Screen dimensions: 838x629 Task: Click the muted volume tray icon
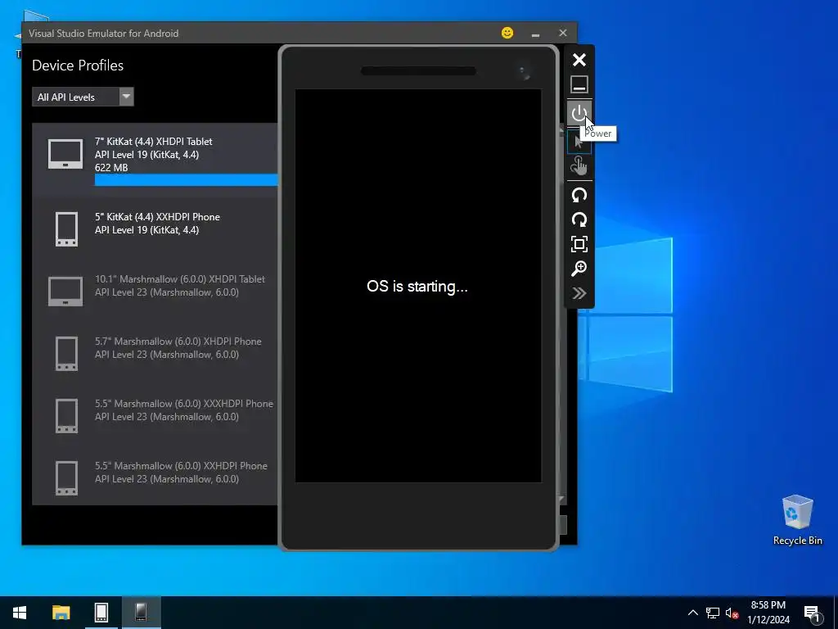732,613
